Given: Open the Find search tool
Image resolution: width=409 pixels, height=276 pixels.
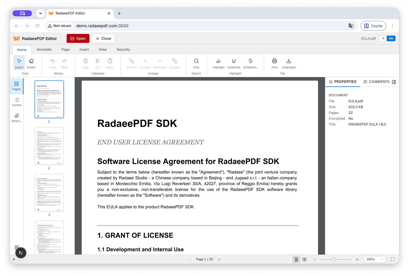Looking at the screenshot, I should (x=196, y=63).
